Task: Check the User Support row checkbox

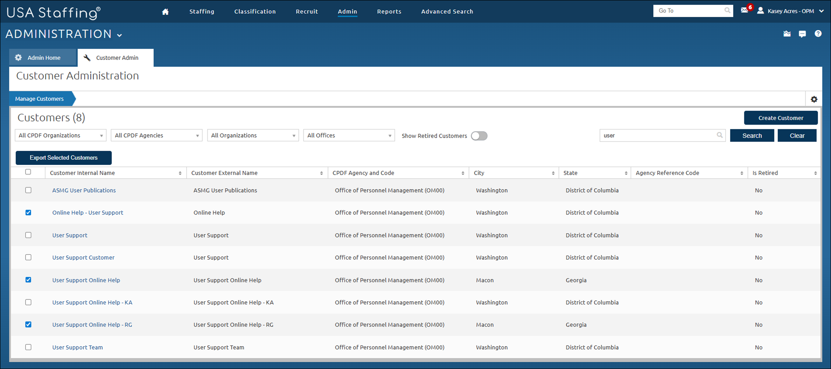Action: click(28, 235)
